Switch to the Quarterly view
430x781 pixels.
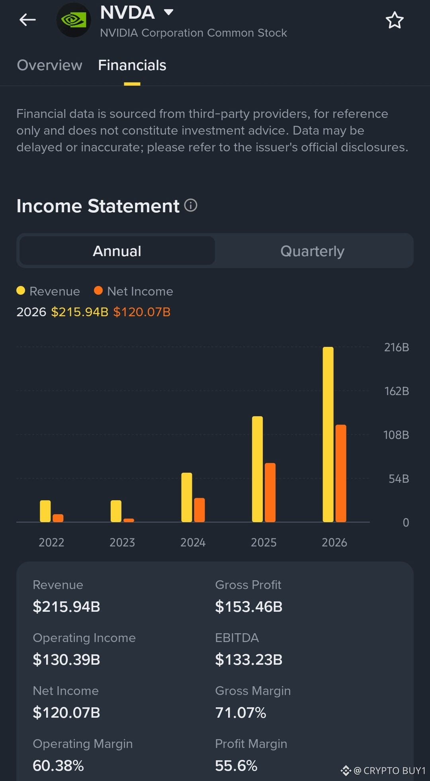click(x=313, y=251)
